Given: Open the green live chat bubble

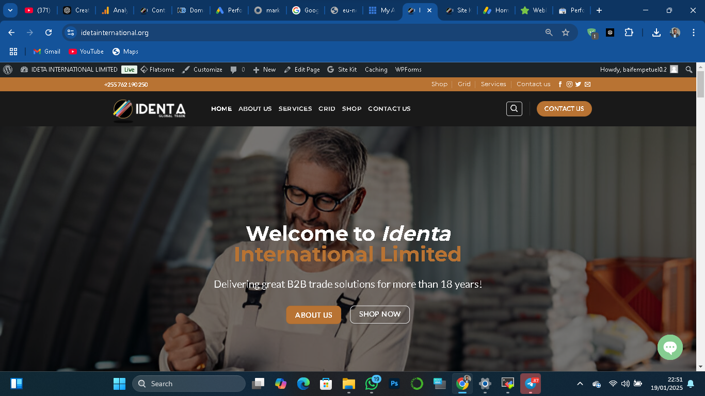Looking at the screenshot, I should pyautogui.click(x=670, y=348).
